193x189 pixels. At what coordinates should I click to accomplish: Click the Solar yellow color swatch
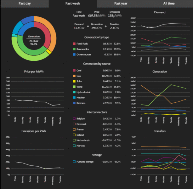pos(74,81)
